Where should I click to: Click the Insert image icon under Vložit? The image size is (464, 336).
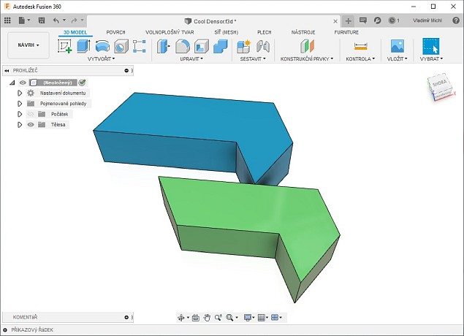397,46
